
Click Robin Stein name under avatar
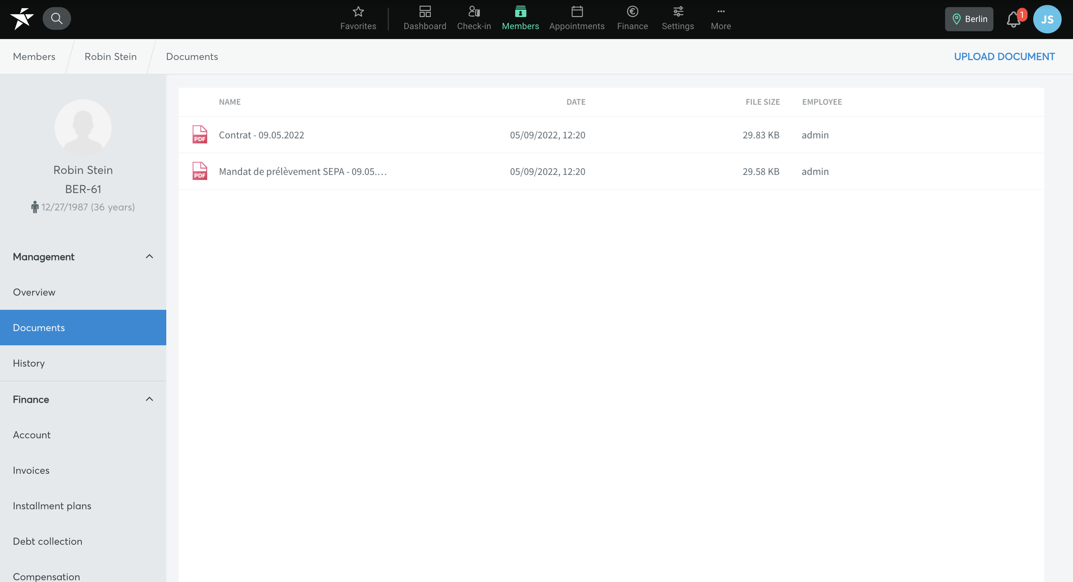(83, 170)
